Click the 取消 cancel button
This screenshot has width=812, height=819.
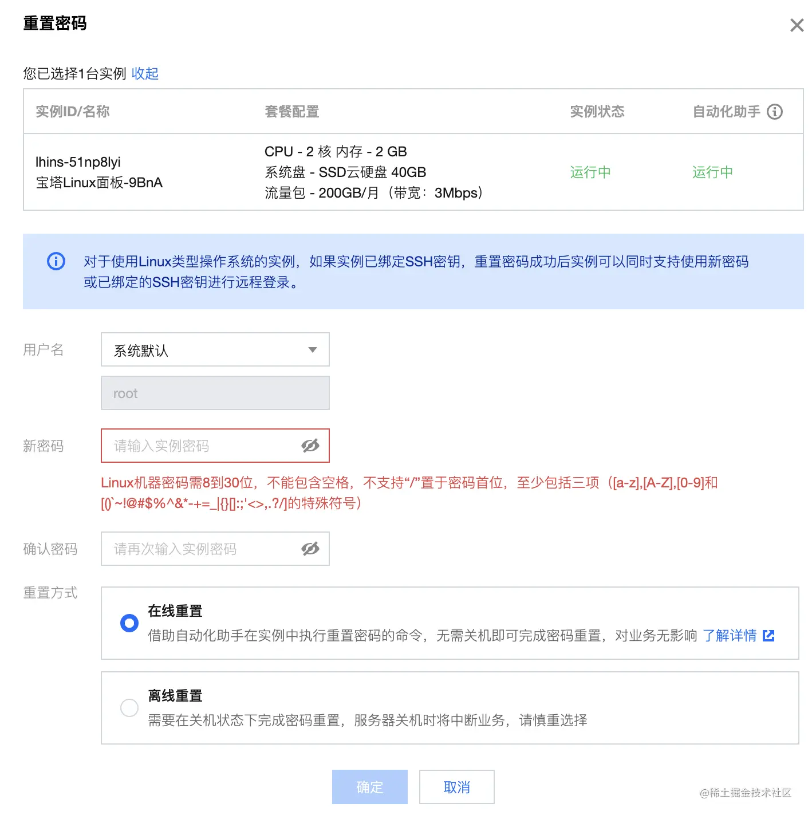pyautogui.click(x=456, y=787)
